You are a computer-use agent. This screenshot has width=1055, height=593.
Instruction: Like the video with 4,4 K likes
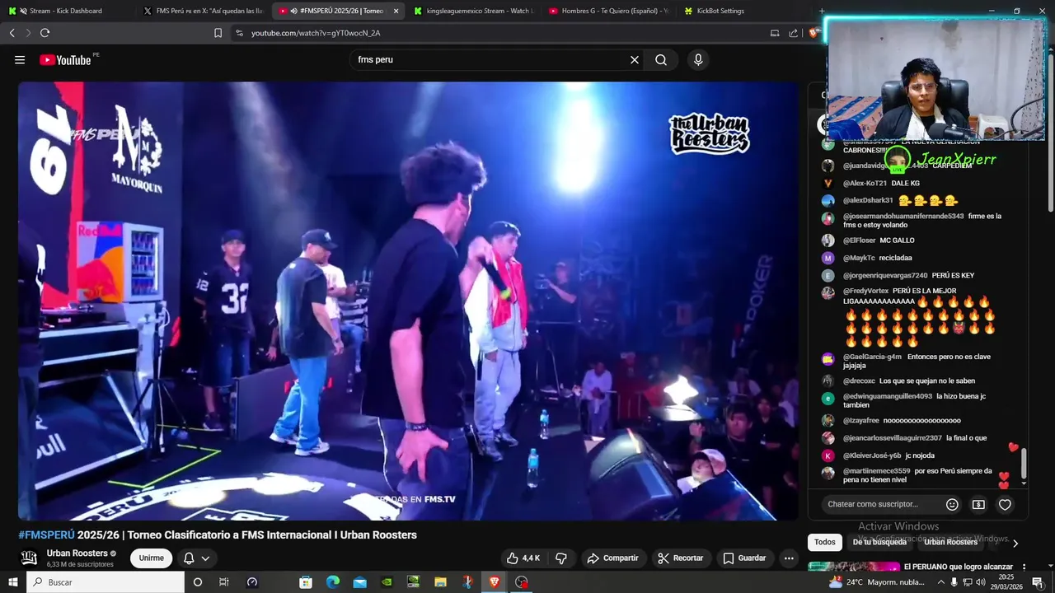click(523, 558)
